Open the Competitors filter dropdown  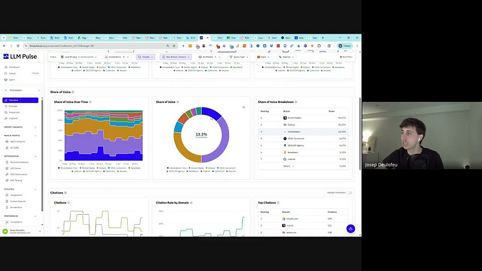pos(117,57)
